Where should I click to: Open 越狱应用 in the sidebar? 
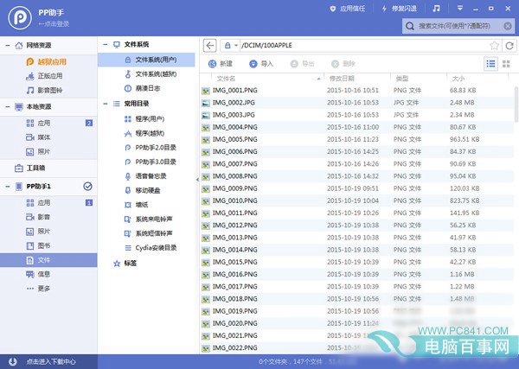(x=48, y=62)
